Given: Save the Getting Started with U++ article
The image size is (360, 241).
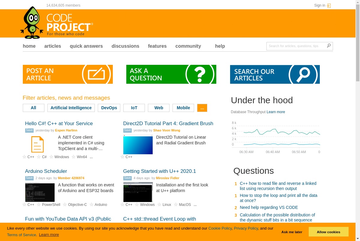Looking at the screenshot, I should 127,178.
